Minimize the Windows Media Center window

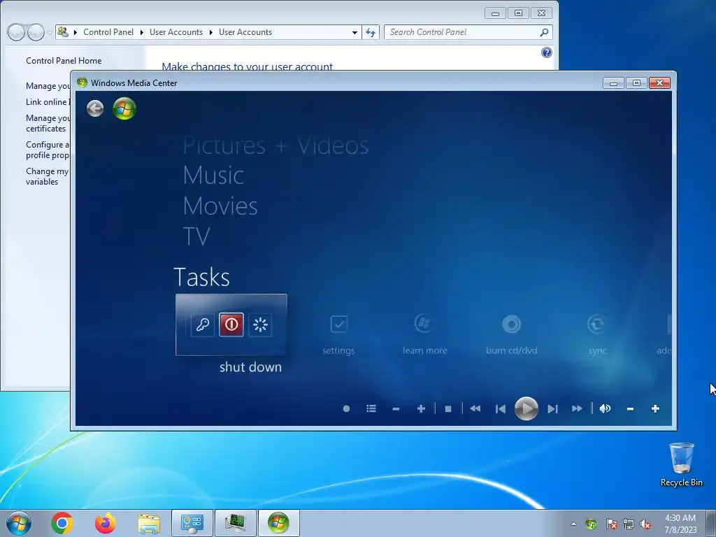coord(613,83)
